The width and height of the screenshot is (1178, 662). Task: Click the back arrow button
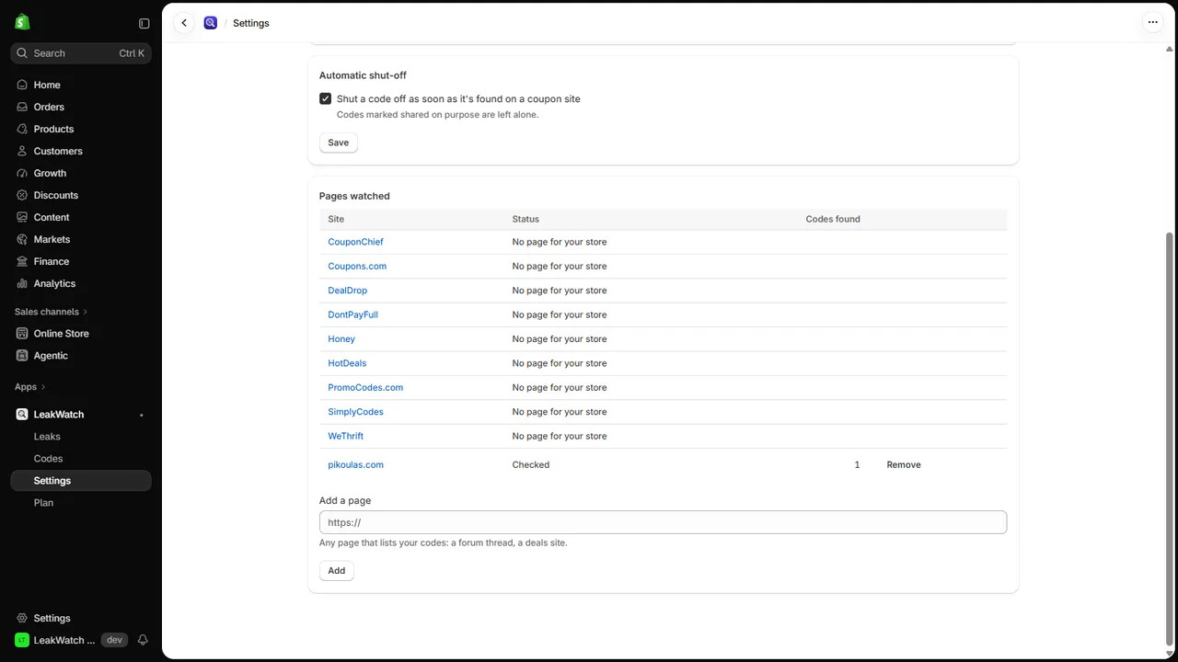pyautogui.click(x=184, y=23)
